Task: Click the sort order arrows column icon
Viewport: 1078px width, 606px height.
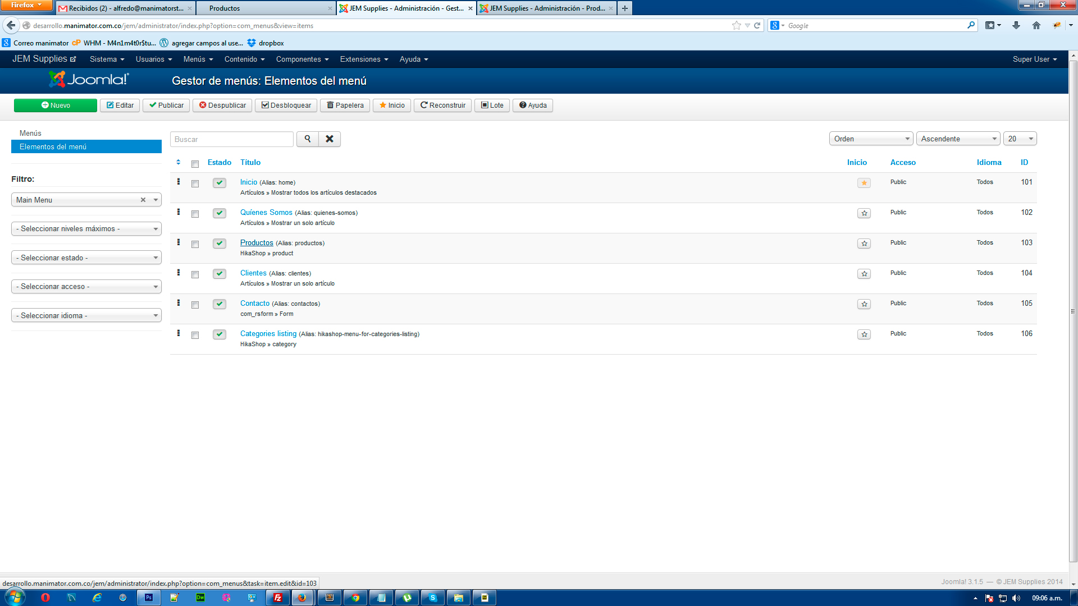Action: point(179,163)
